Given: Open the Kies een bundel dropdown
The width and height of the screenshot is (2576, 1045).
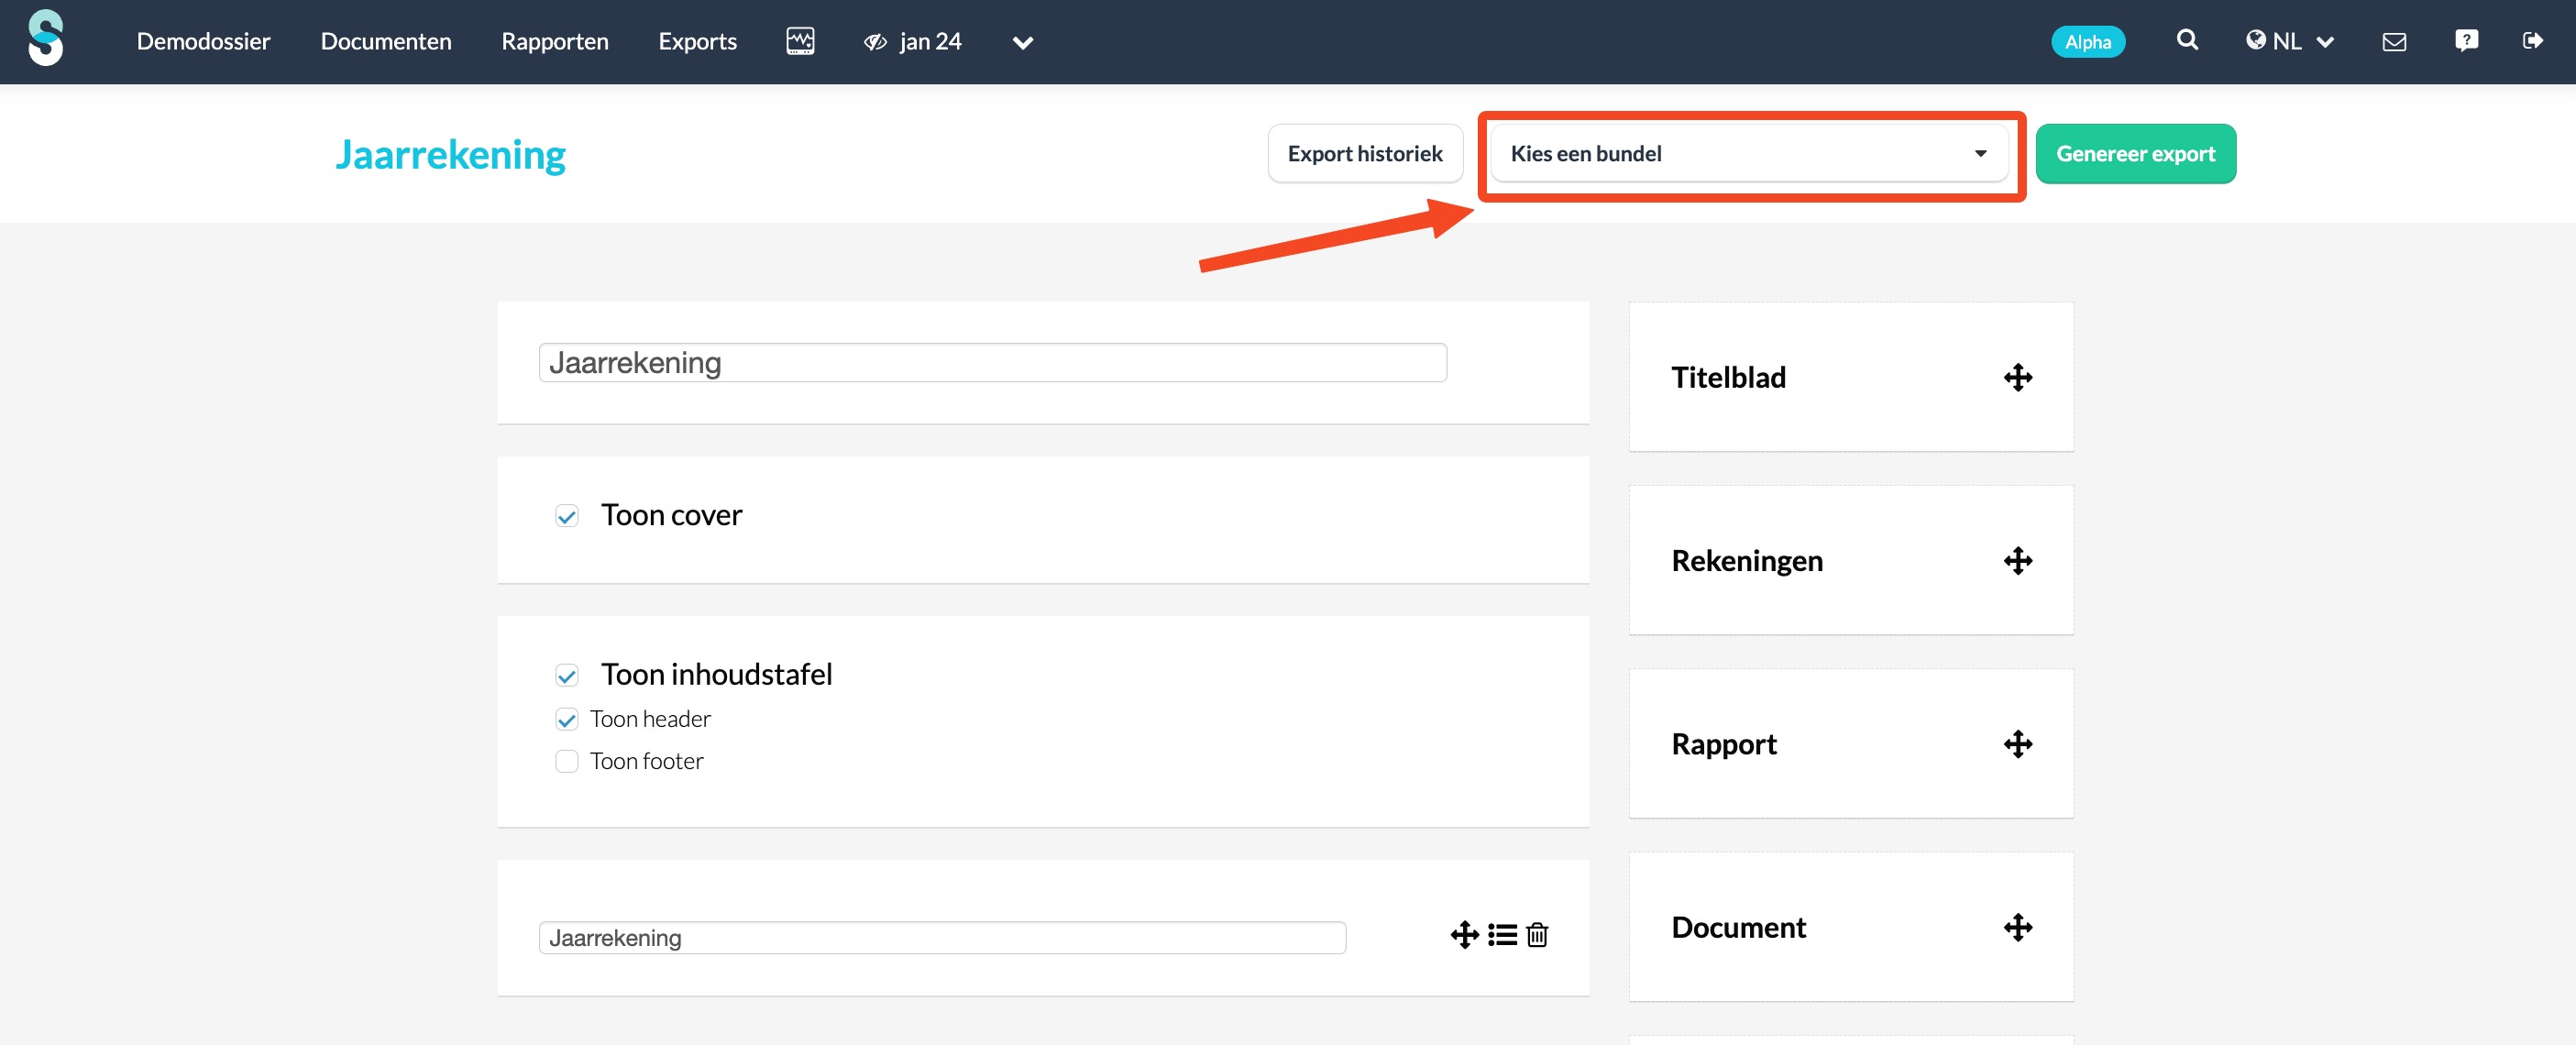Looking at the screenshot, I should 1747,154.
